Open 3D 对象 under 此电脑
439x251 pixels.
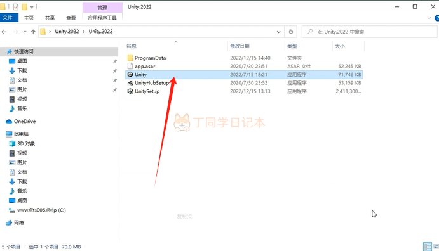point(26,143)
